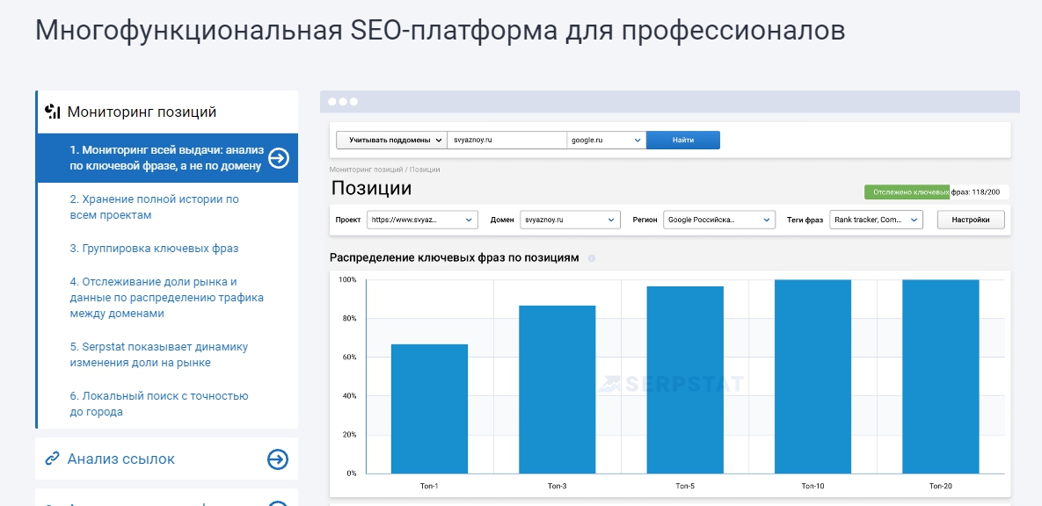Click the info icon beside the chart title
1042x506 pixels.
(592, 258)
